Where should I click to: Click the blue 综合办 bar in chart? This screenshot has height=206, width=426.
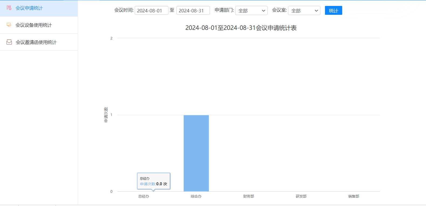click(x=196, y=153)
